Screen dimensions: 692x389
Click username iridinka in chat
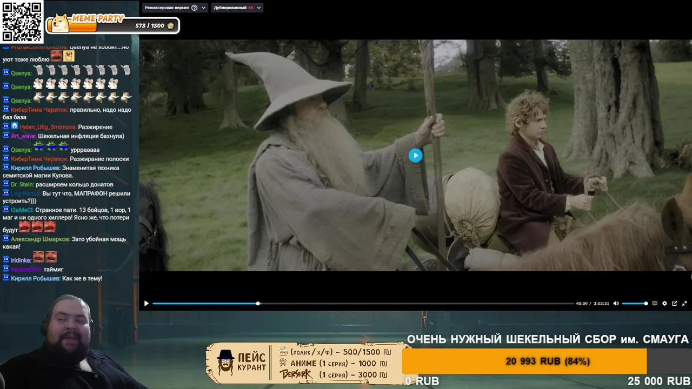coord(21,260)
